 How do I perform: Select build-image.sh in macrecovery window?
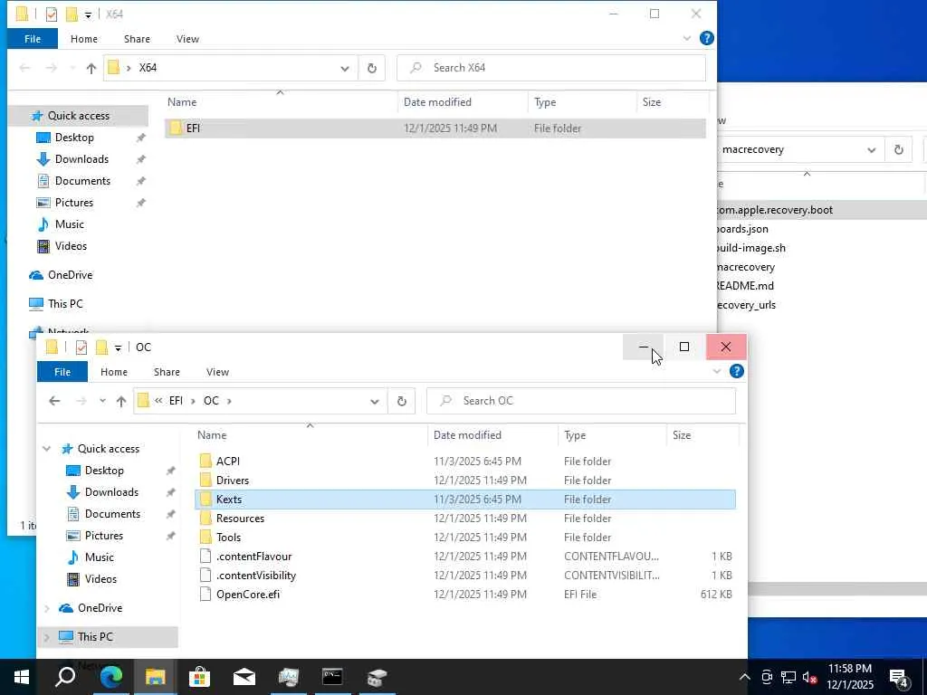[x=750, y=248]
